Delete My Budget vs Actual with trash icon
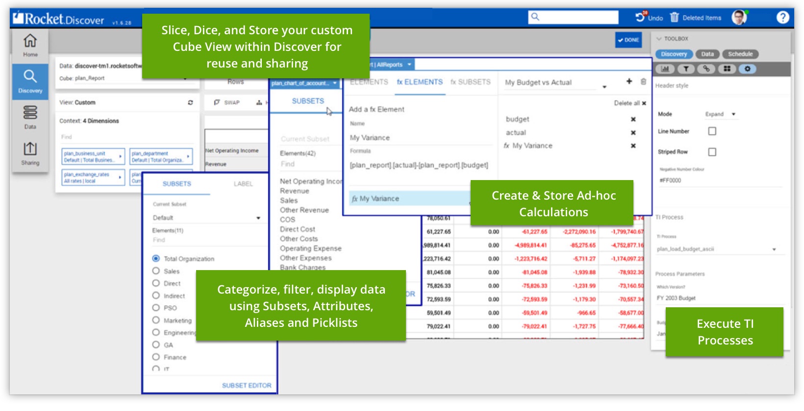 (x=643, y=81)
